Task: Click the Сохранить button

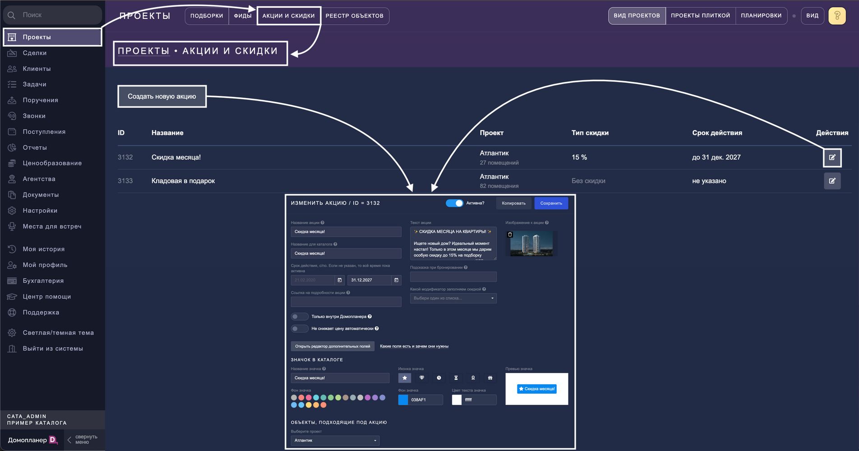Action: [x=551, y=203]
